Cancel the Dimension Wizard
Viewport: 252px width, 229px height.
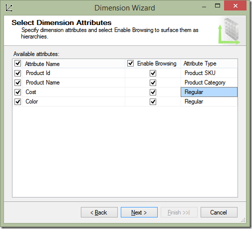tap(219, 212)
